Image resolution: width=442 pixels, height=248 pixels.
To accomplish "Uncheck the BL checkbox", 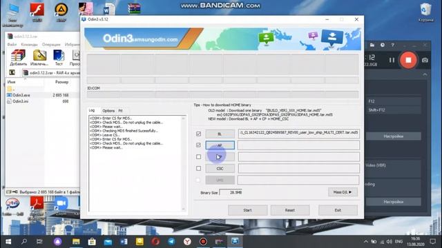I will point(198,134).
